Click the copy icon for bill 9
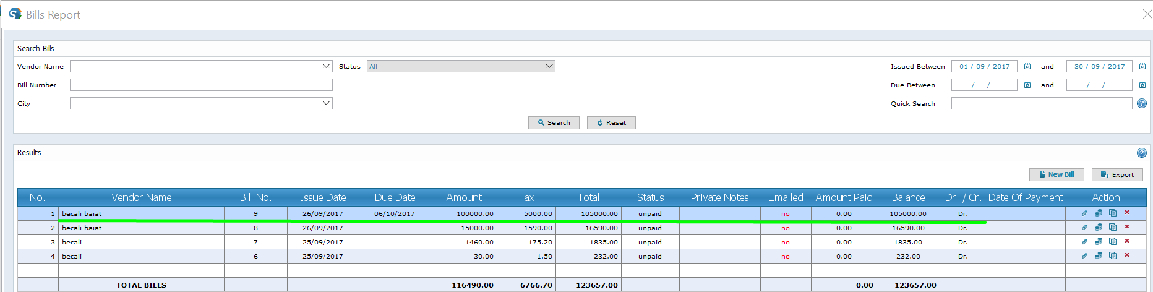This screenshot has height=292, width=1153. [1113, 213]
